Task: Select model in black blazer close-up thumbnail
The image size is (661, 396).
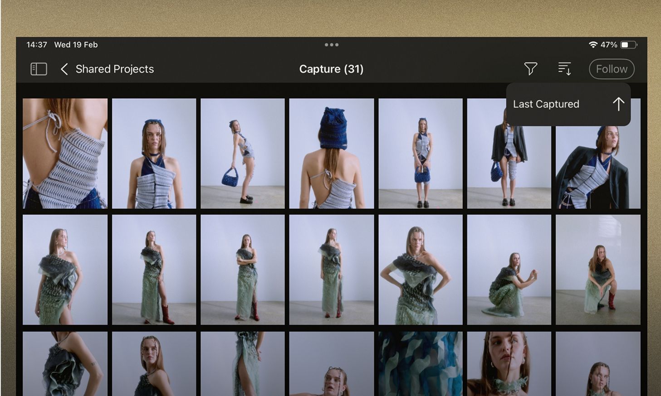Action: (x=598, y=168)
